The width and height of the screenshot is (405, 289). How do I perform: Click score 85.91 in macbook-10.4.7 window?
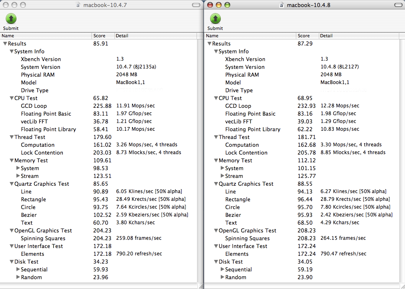click(101, 43)
